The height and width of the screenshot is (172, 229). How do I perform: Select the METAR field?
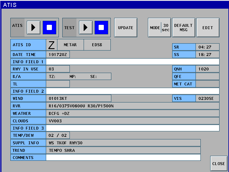click(70, 45)
